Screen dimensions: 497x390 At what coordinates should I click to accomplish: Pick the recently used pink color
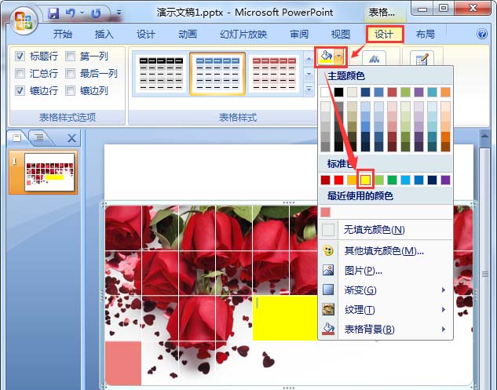point(325,212)
